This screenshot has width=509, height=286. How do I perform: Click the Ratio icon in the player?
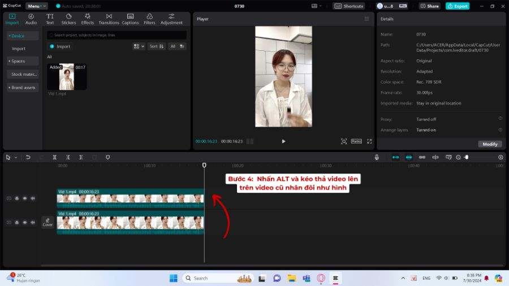point(356,141)
